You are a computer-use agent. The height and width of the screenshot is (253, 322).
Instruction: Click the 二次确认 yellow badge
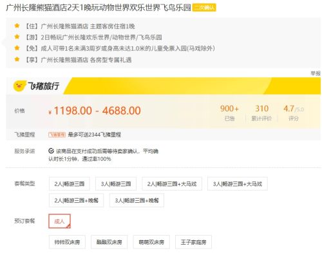point(204,8)
